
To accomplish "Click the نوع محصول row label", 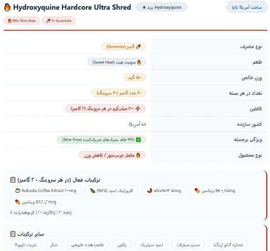I will point(250,155).
